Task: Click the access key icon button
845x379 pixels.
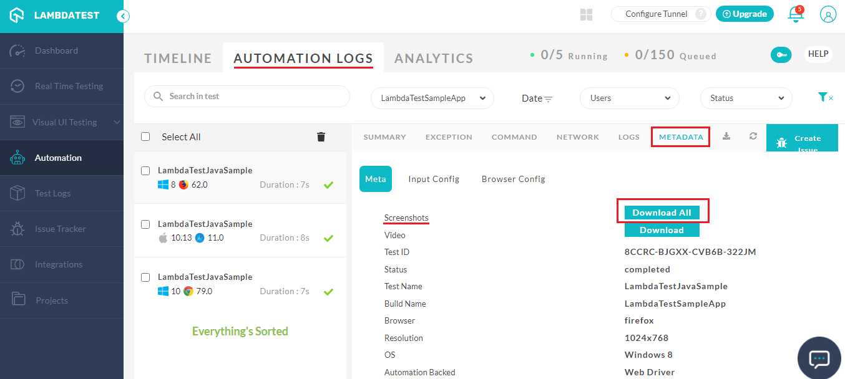Action: 781,55
